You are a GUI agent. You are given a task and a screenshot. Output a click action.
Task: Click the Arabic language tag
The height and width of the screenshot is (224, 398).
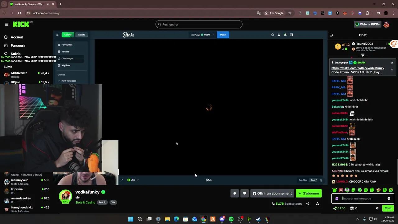[x=102, y=203]
